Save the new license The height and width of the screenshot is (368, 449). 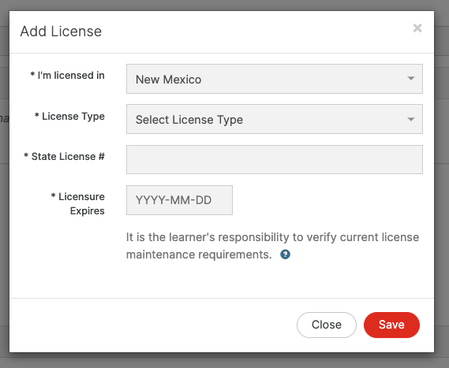[391, 325]
